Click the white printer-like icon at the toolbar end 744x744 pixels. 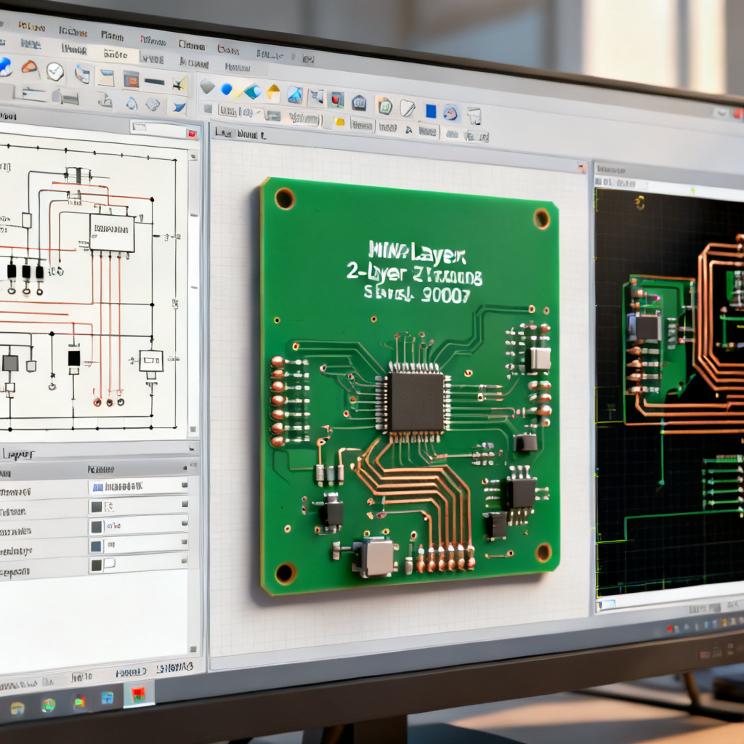point(474,116)
